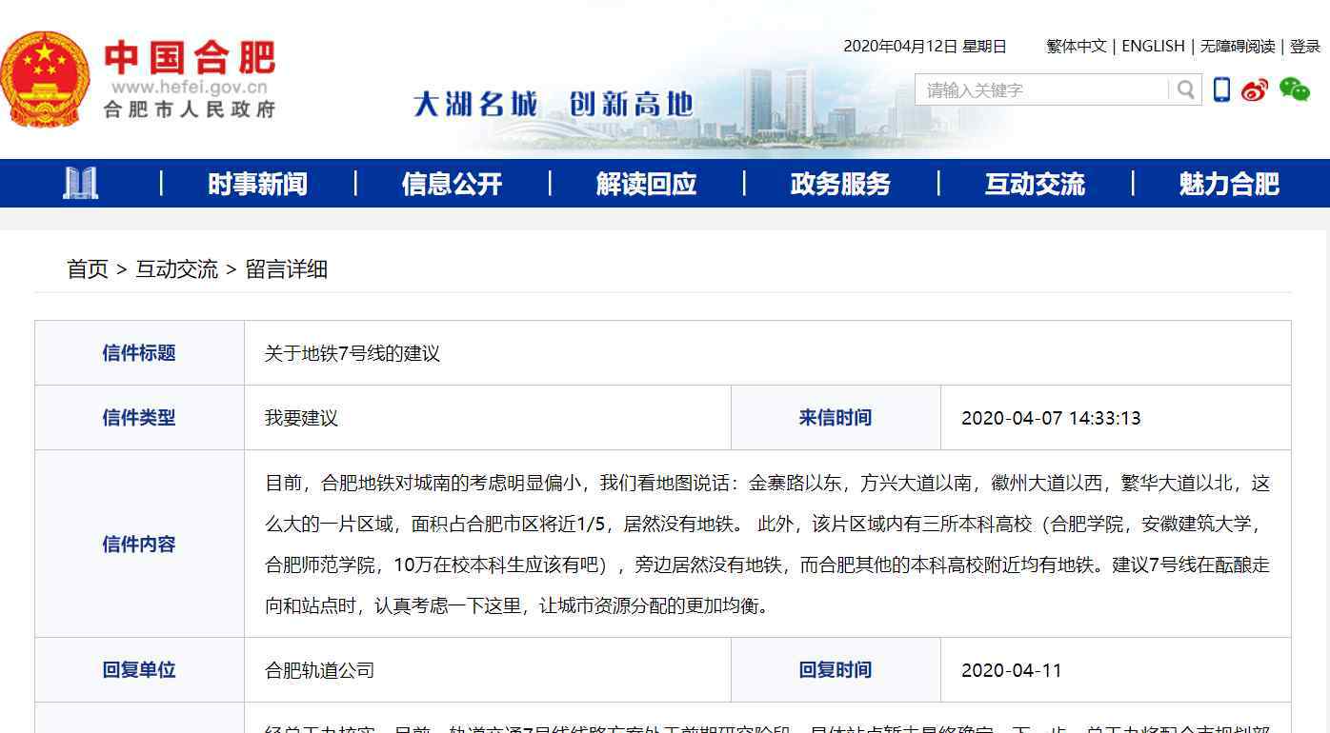The width and height of the screenshot is (1330, 733).
Task: Open the 政务服务 menu
Action: pyautogui.click(x=841, y=184)
